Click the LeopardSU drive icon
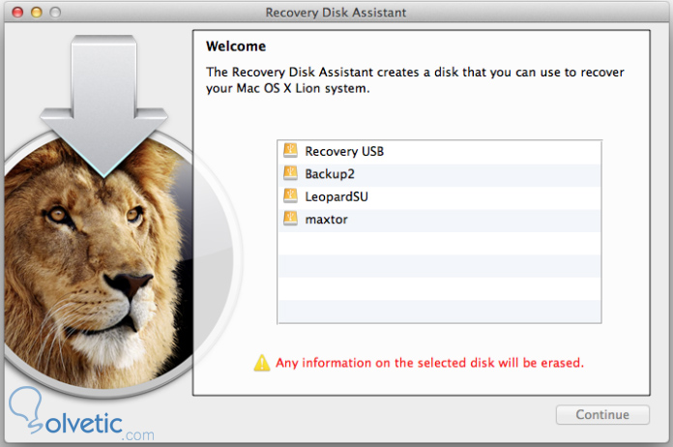673x447 pixels. tap(290, 196)
